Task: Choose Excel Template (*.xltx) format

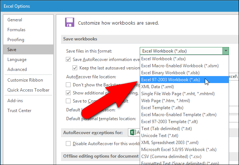Action: tap(184, 108)
